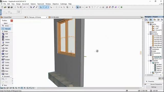Open 2. Story in the Navigator

click(157, 26)
